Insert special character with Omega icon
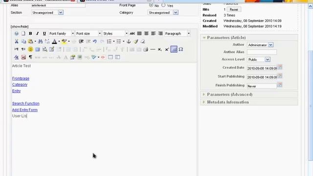Image resolution: width=313 pixels, height=176 pixels. point(181,49)
